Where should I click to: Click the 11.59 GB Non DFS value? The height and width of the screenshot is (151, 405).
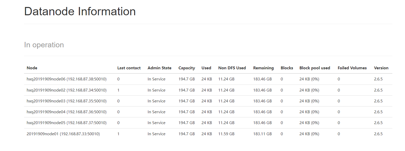coord(226,134)
